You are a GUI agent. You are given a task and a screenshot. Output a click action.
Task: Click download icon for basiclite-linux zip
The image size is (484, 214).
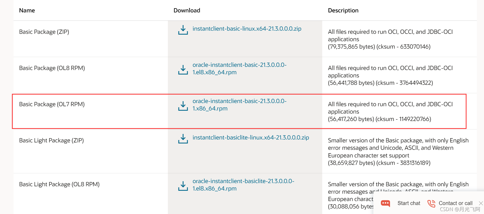pos(183,138)
